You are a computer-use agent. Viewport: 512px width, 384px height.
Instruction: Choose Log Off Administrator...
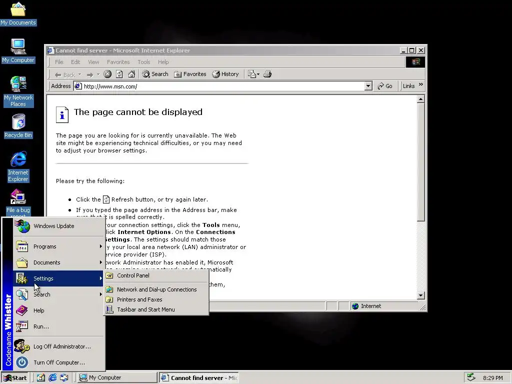(58, 346)
